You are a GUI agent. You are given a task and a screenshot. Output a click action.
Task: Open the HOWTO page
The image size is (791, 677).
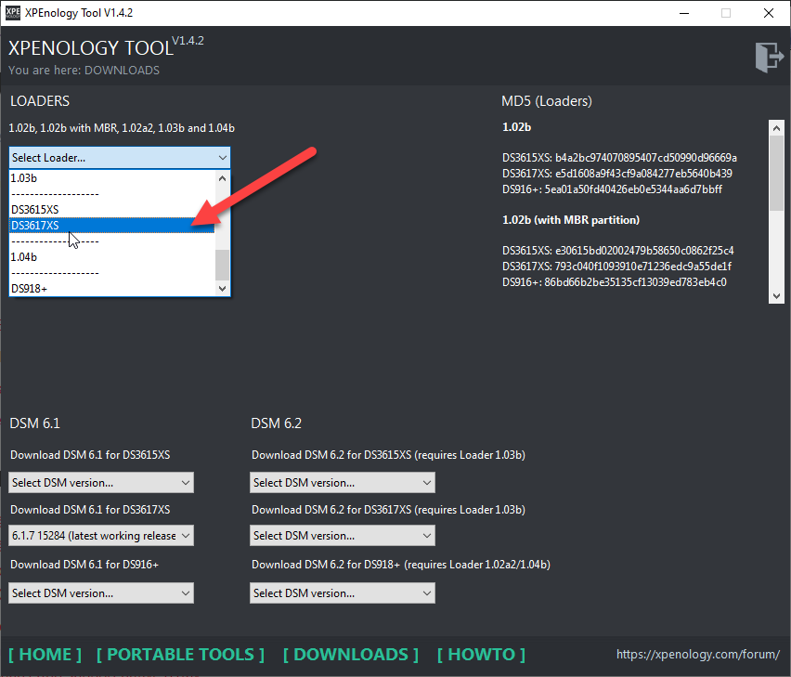click(481, 655)
